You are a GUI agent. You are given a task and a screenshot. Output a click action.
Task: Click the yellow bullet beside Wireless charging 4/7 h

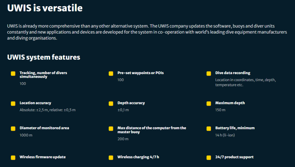coord(111,157)
